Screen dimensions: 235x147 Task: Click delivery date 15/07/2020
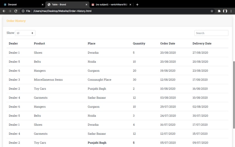point(200,134)
